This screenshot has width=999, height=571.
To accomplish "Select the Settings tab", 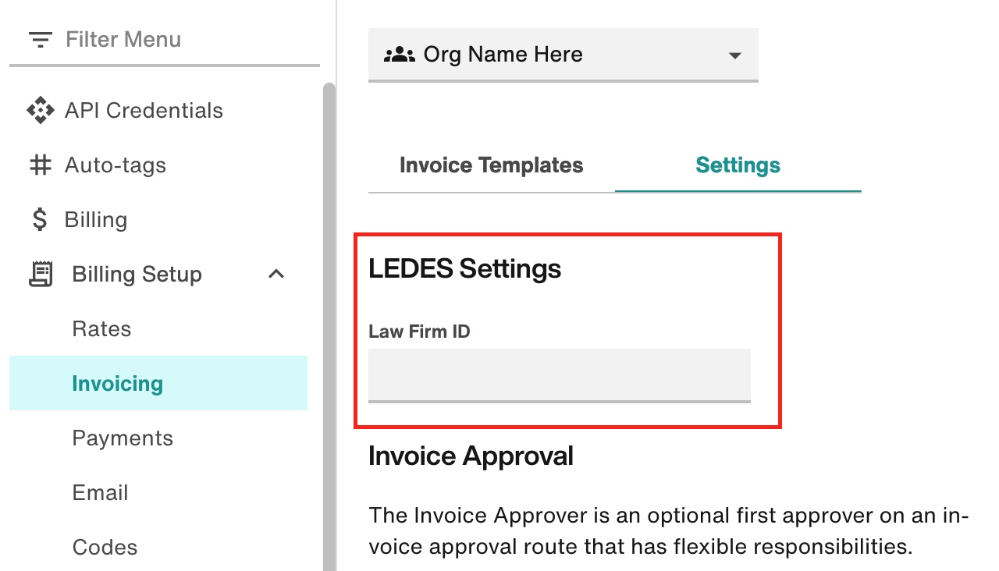I will (x=737, y=165).
